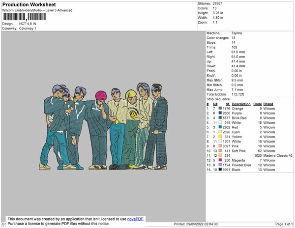The height and width of the screenshot is (228, 295).
Task: Pick the Powder Blue thread swatch
Action: (220, 165)
